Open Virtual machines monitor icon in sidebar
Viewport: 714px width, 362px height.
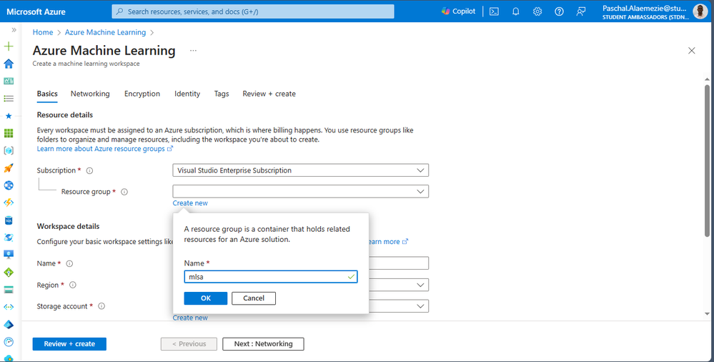click(x=8, y=255)
